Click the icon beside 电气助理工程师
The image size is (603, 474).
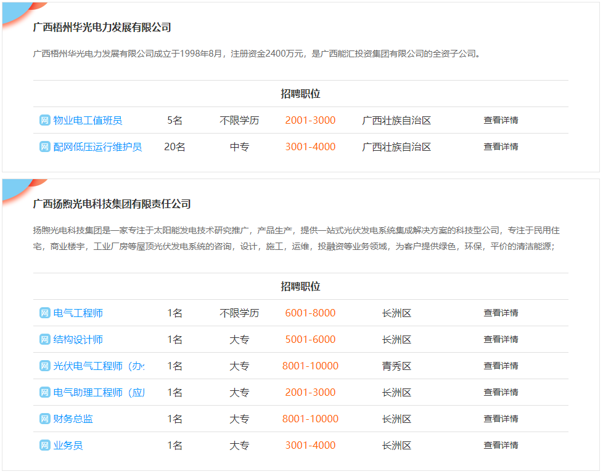tap(44, 393)
